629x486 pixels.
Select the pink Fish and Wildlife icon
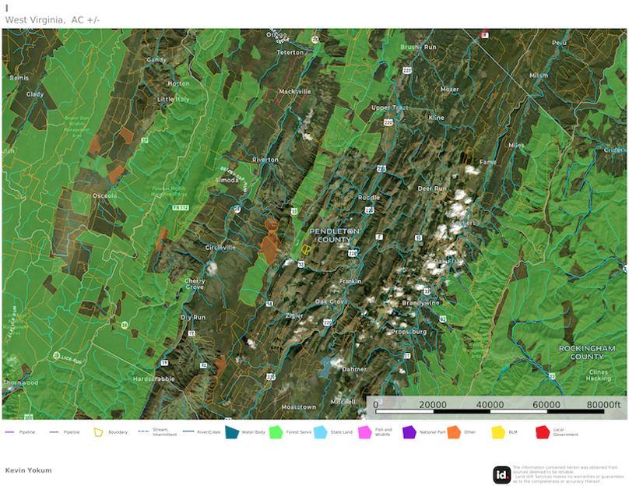click(364, 432)
